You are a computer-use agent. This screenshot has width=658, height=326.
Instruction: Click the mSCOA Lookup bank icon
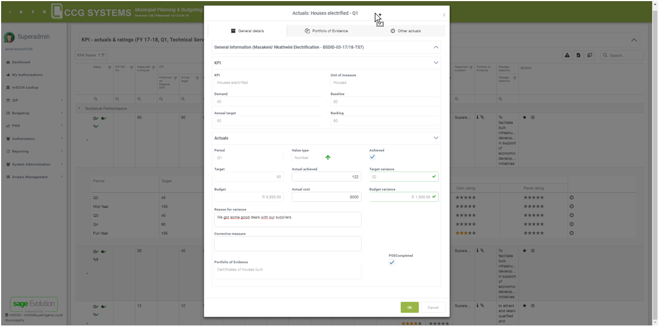point(8,88)
